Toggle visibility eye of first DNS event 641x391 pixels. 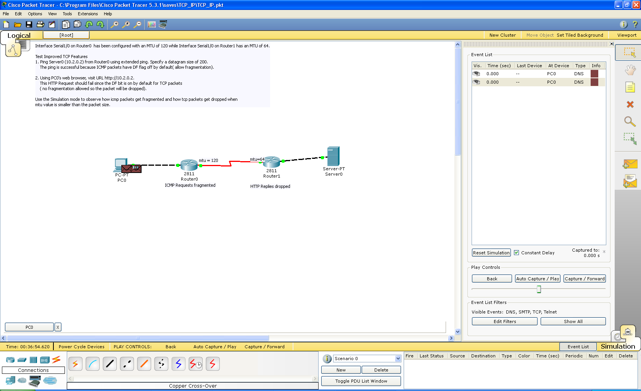[476, 74]
